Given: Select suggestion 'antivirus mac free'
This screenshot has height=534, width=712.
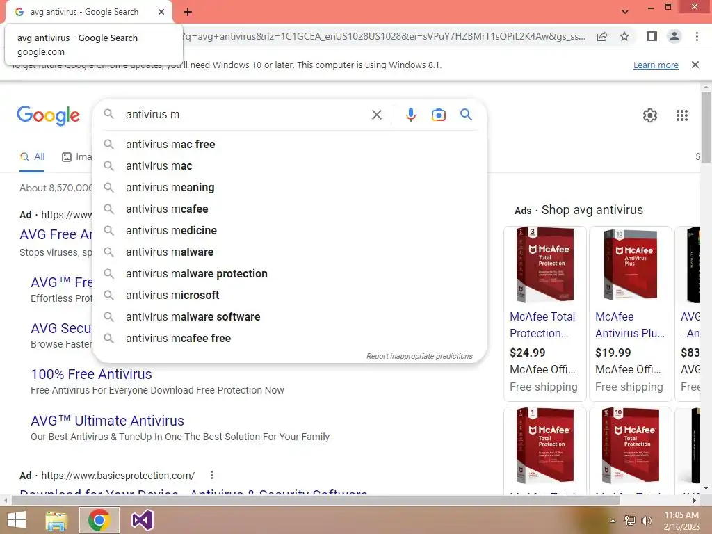Looking at the screenshot, I should click(290, 145).
